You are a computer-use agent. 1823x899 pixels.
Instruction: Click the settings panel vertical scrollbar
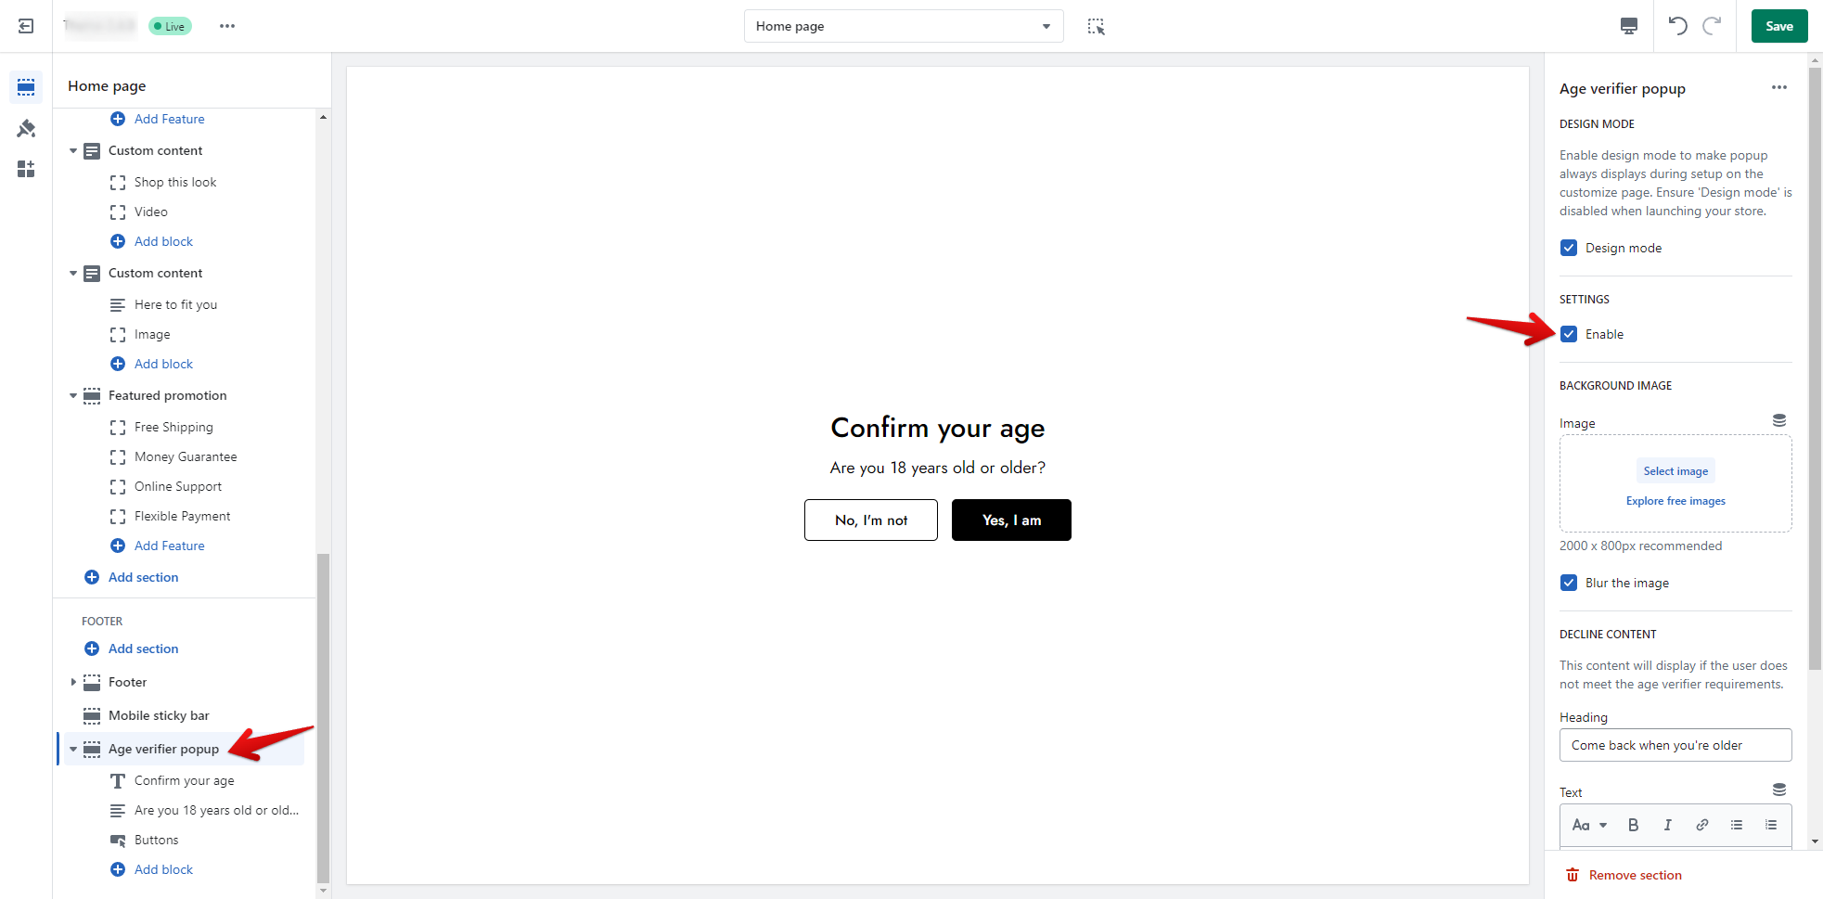pos(1816,366)
